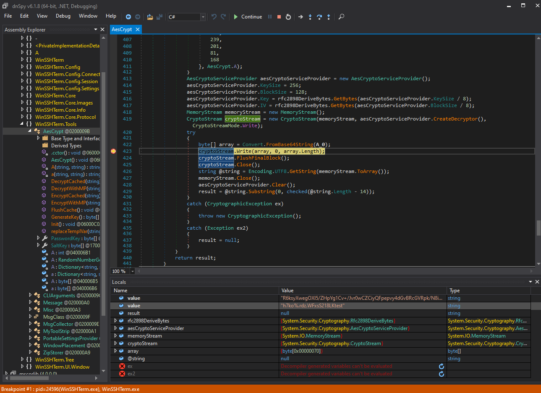541x393 pixels.
Task: Click the code editor vertical scrollbar thumb
Action: (538, 228)
